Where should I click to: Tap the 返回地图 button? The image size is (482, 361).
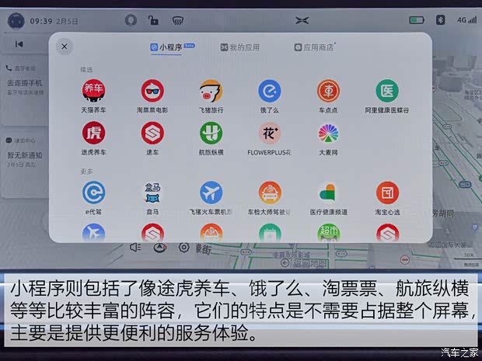click(x=304, y=263)
